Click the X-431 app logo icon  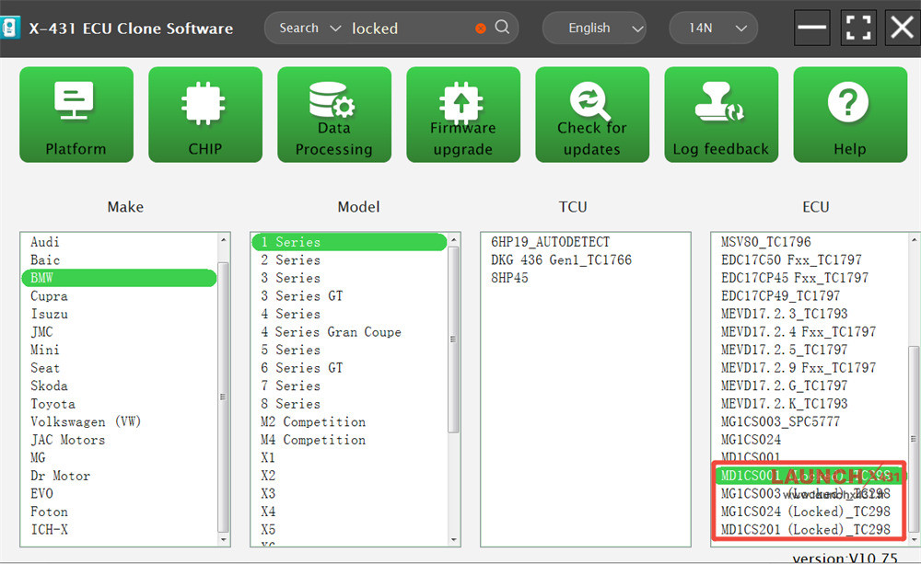9,29
